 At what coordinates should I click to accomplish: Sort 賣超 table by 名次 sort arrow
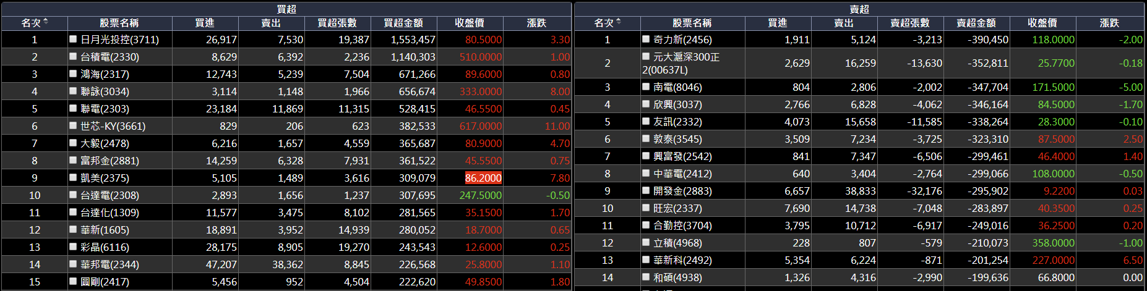[619, 22]
